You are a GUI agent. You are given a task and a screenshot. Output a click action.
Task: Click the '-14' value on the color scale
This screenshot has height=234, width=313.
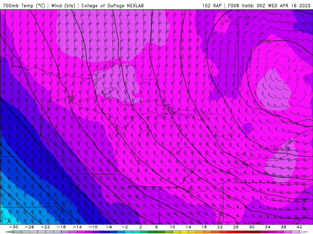tap(77, 227)
